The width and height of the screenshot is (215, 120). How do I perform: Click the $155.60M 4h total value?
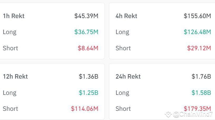[x=197, y=16]
